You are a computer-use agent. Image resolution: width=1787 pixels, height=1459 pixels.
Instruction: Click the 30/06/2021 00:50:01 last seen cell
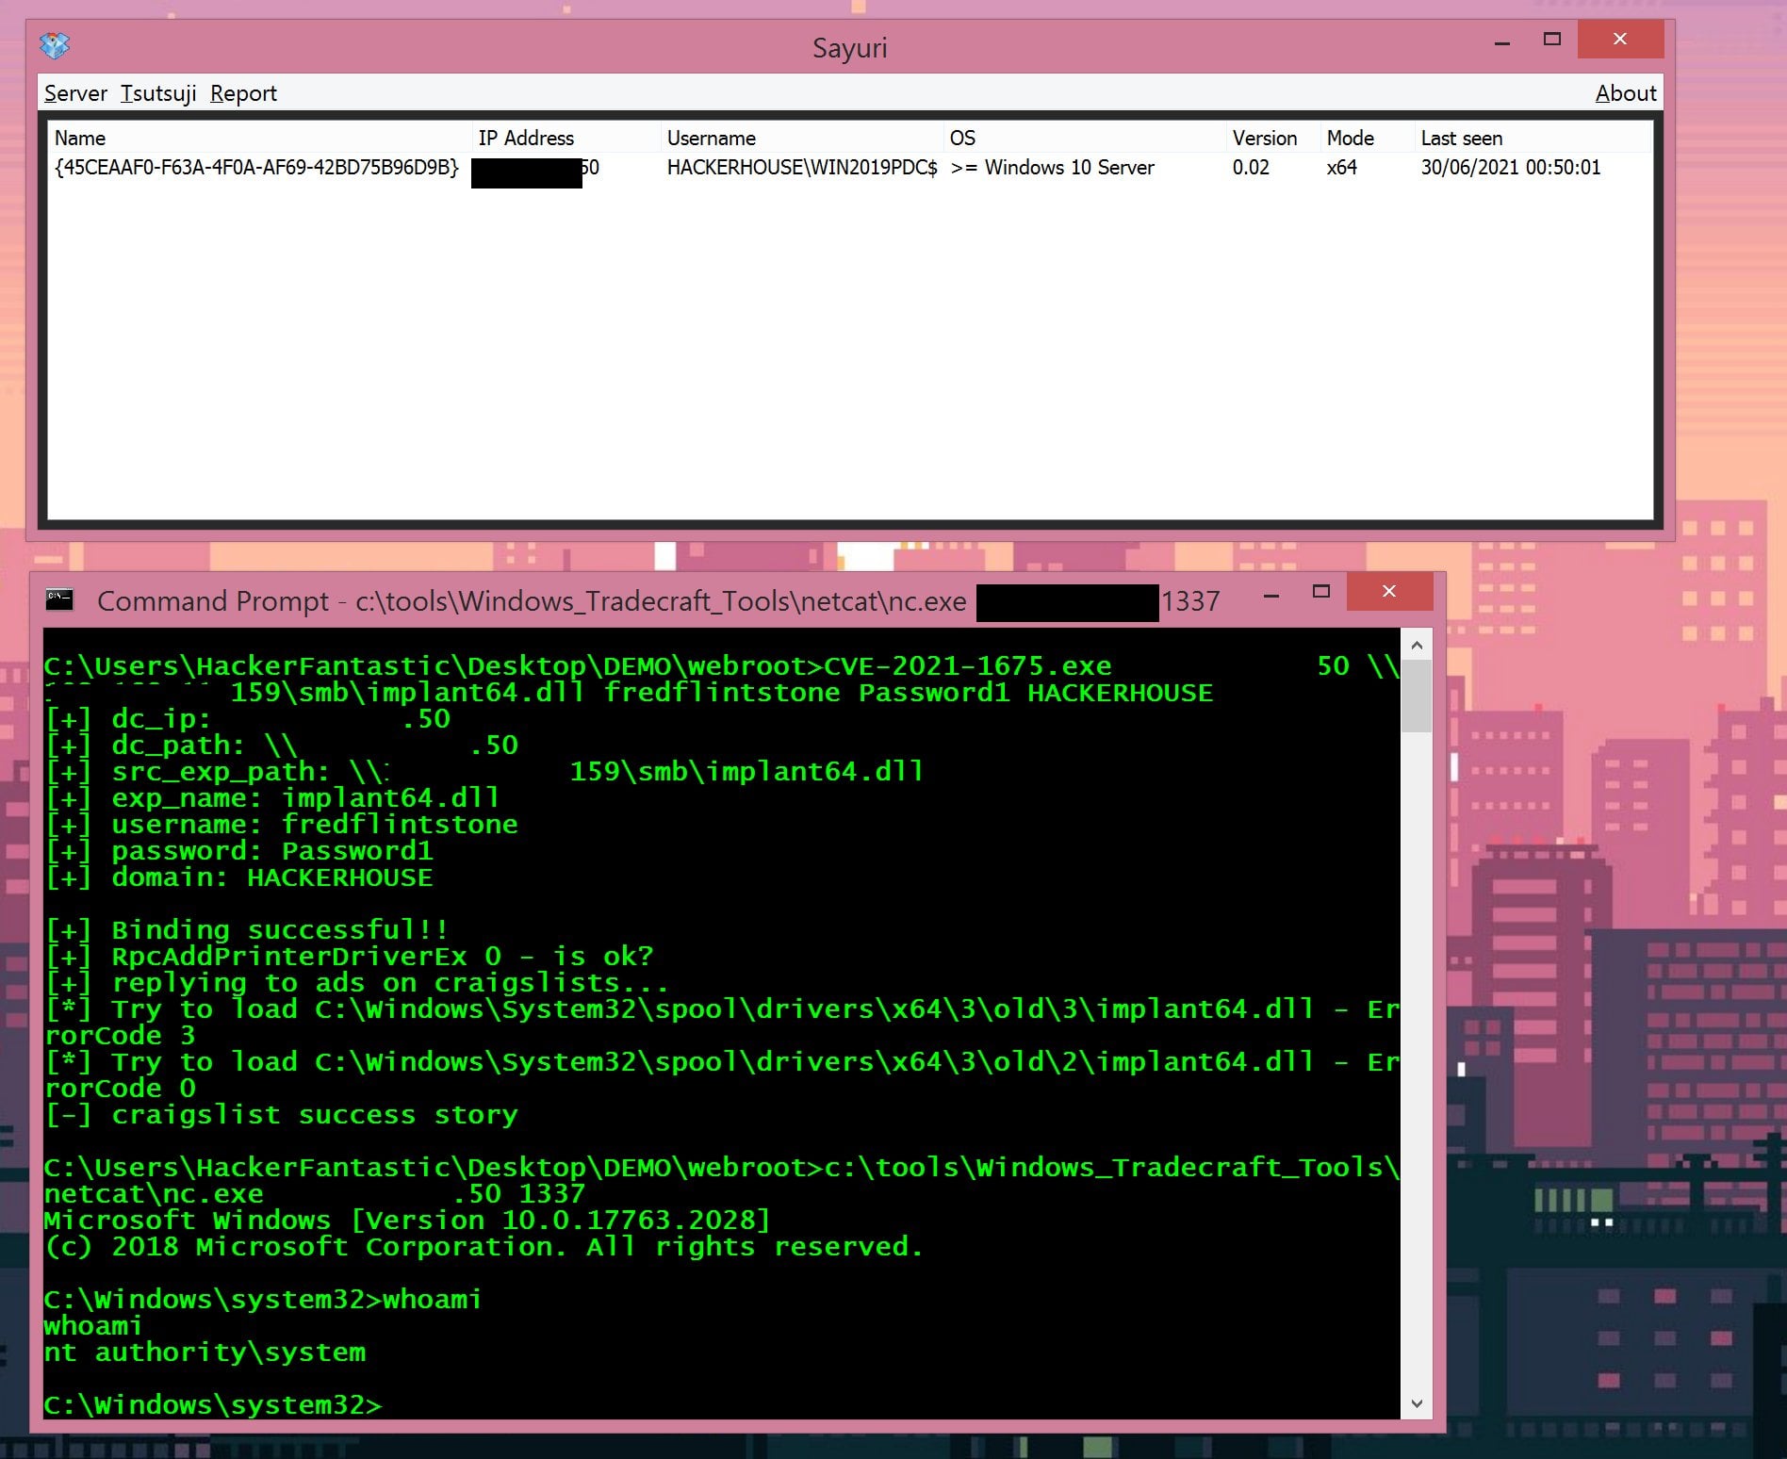[1511, 168]
